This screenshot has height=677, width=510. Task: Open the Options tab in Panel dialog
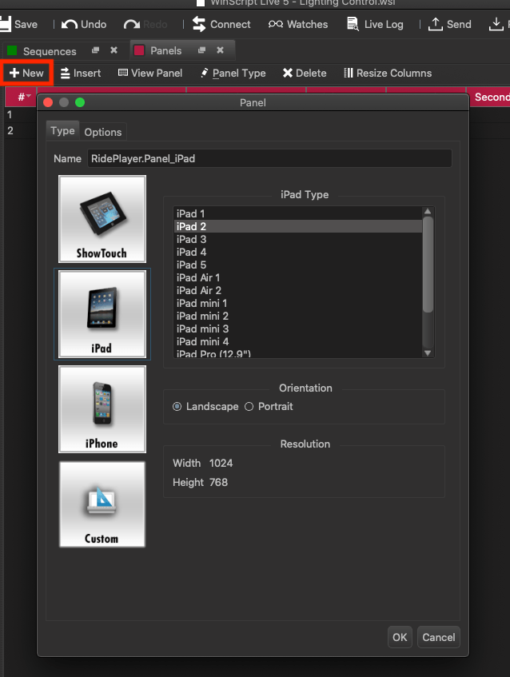tap(103, 132)
